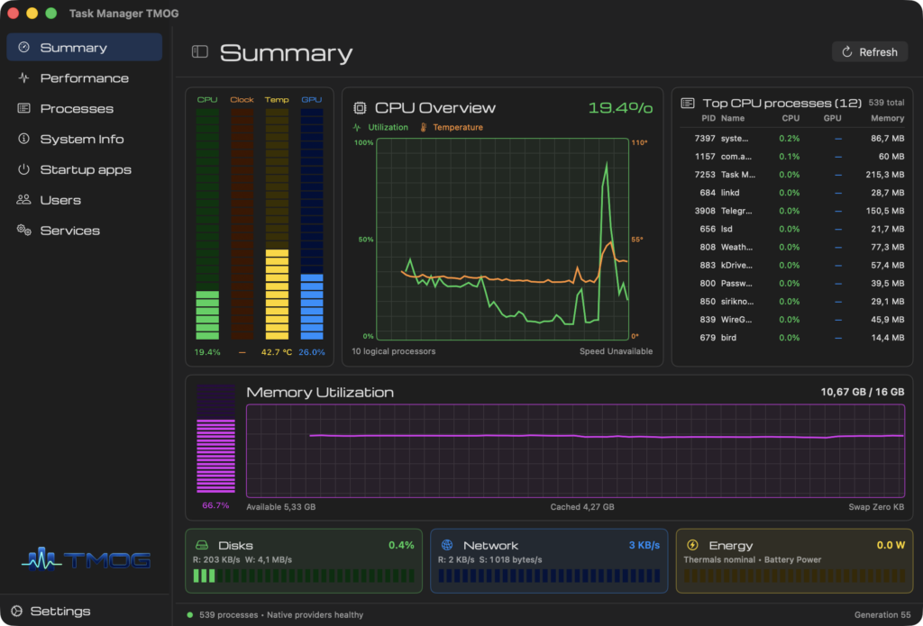Click the CPU chip icon in CPU Overview
The width and height of the screenshot is (923, 626).
(x=359, y=108)
